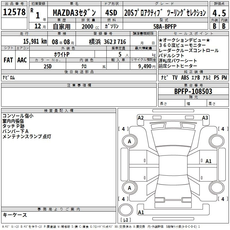Select the 4.5 evaluation score
This screenshot has height=230, width=230.
[218, 13]
